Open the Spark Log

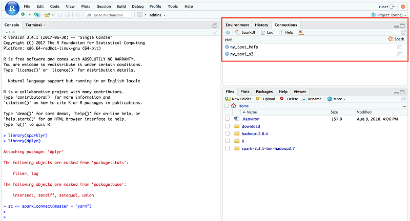(x=267, y=32)
